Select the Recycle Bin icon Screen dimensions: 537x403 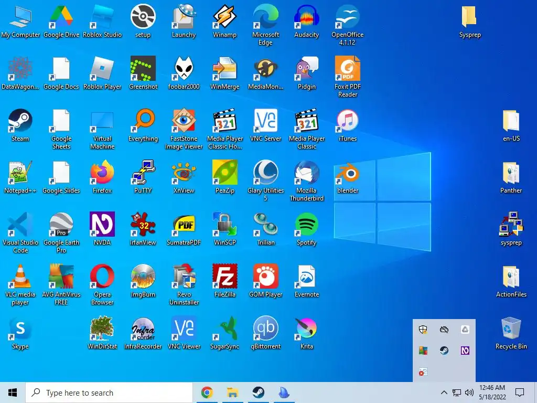tap(511, 333)
